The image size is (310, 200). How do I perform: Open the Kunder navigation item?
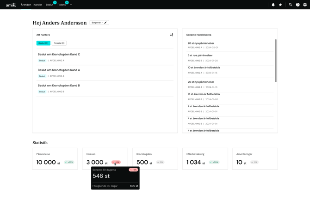tap(37, 5)
